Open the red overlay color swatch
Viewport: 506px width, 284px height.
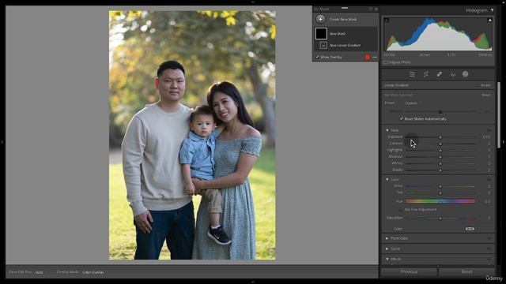coord(367,57)
